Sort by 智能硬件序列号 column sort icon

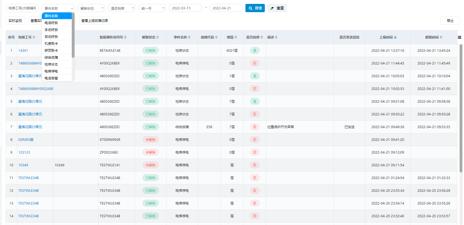point(125,37)
